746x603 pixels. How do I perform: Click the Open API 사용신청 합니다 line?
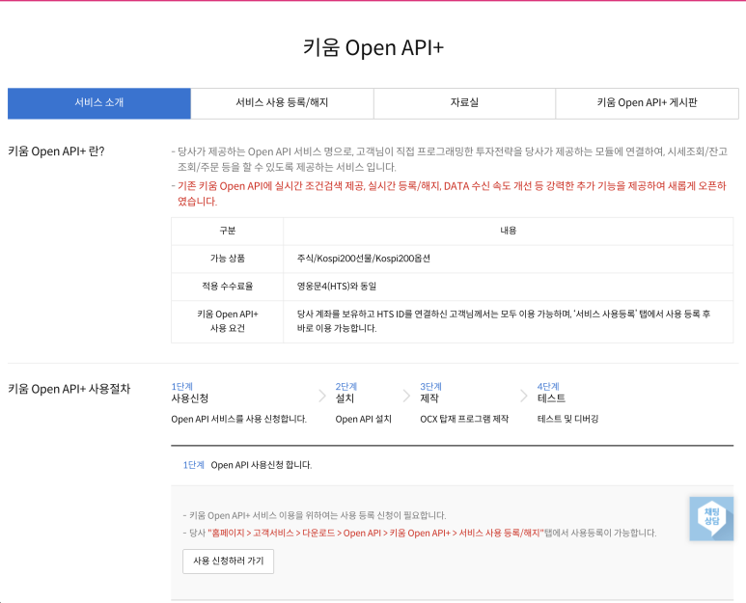click(x=262, y=465)
